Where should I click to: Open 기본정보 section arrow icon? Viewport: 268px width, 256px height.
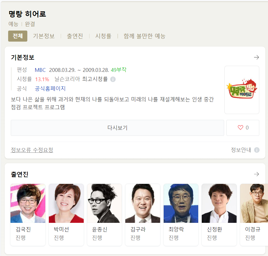256,57
